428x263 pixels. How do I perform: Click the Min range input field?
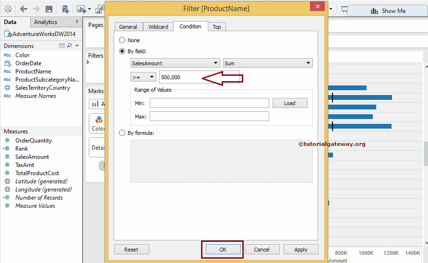point(209,103)
